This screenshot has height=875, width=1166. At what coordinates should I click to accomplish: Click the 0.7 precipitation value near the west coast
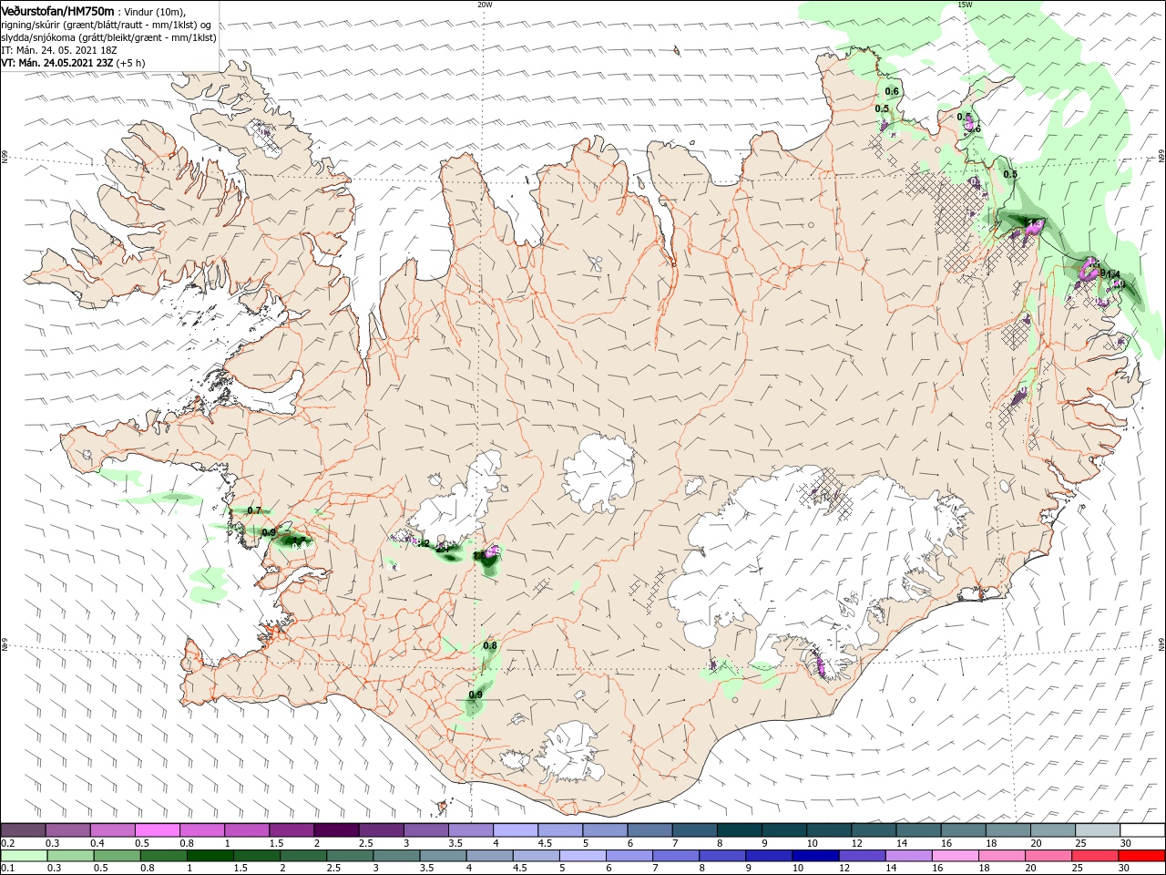click(x=254, y=510)
